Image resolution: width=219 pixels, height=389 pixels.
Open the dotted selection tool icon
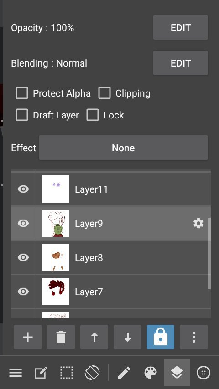click(67, 373)
